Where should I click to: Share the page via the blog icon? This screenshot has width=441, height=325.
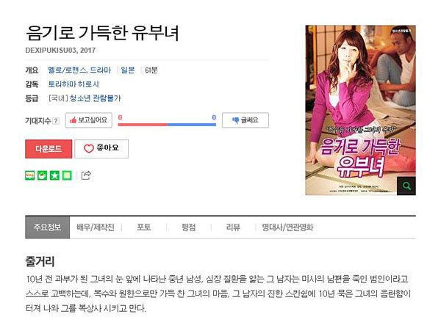point(30,175)
